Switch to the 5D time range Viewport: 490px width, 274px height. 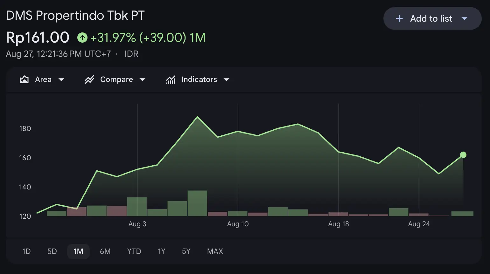(52, 251)
